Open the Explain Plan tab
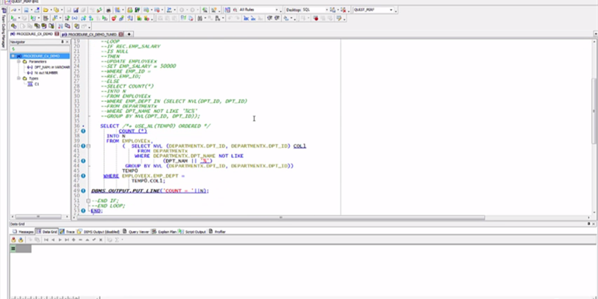The width and height of the screenshot is (598, 299). point(164,232)
